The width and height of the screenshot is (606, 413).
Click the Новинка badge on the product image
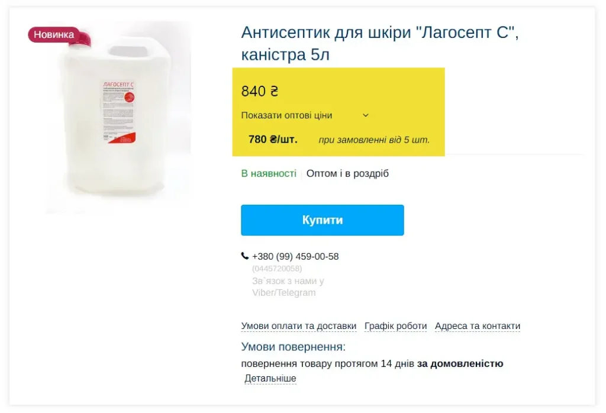pos(54,35)
